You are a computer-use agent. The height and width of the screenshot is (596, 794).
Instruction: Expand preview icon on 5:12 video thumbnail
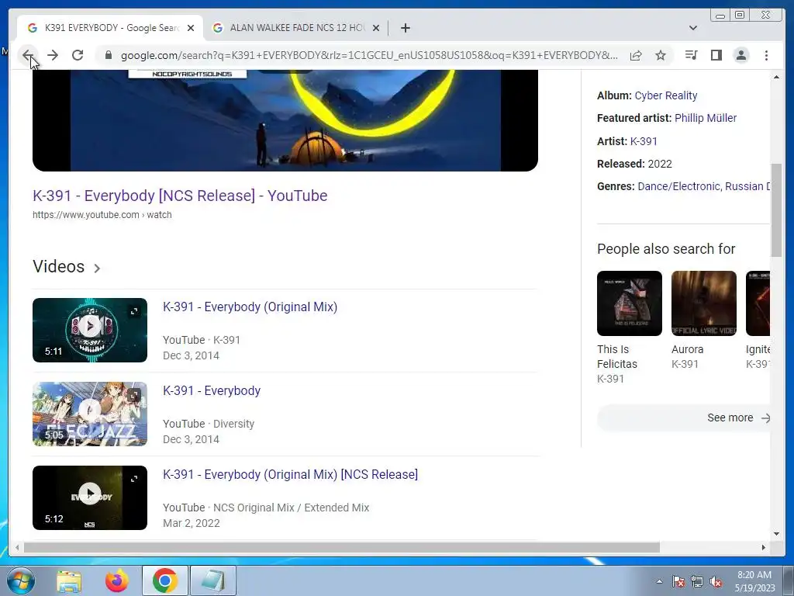[x=134, y=478]
